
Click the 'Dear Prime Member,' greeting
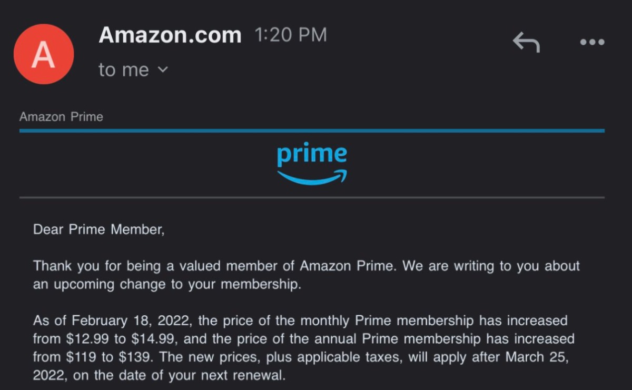pos(98,229)
